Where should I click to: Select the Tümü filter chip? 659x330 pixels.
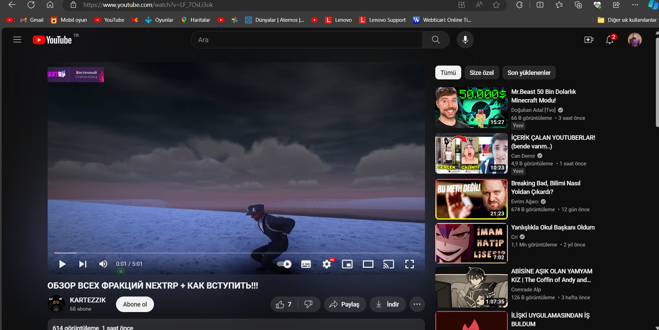pyautogui.click(x=448, y=72)
